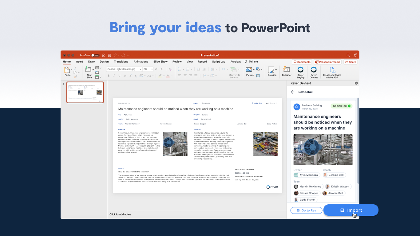
Task: Click the Import button
Action: click(351, 210)
